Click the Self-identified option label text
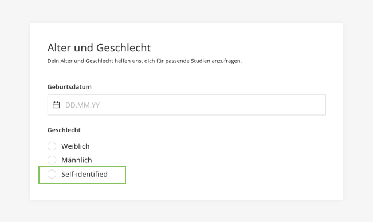The width and height of the screenshot is (373, 222). [x=84, y=174]
